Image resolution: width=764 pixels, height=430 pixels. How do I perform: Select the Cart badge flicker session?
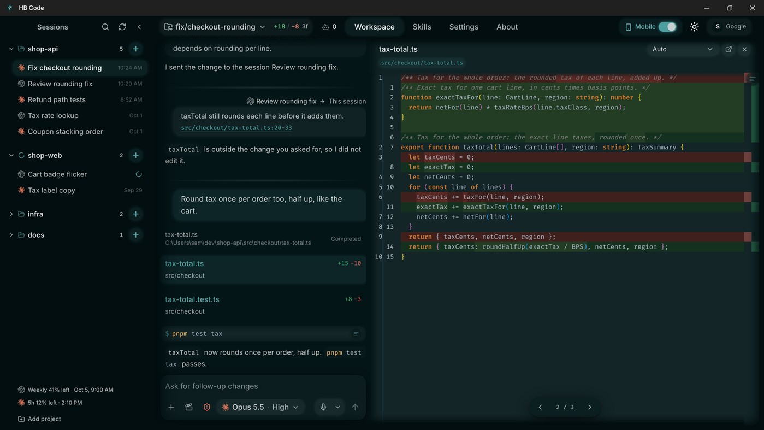80,174
